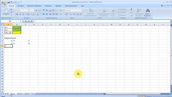This screenshot has width=172, height=97.
Task: Increase font size with the large A
Action: tap(36, 11)
